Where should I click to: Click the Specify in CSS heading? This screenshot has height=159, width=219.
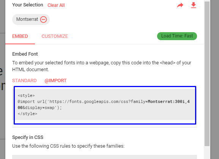tap(28, 137)
